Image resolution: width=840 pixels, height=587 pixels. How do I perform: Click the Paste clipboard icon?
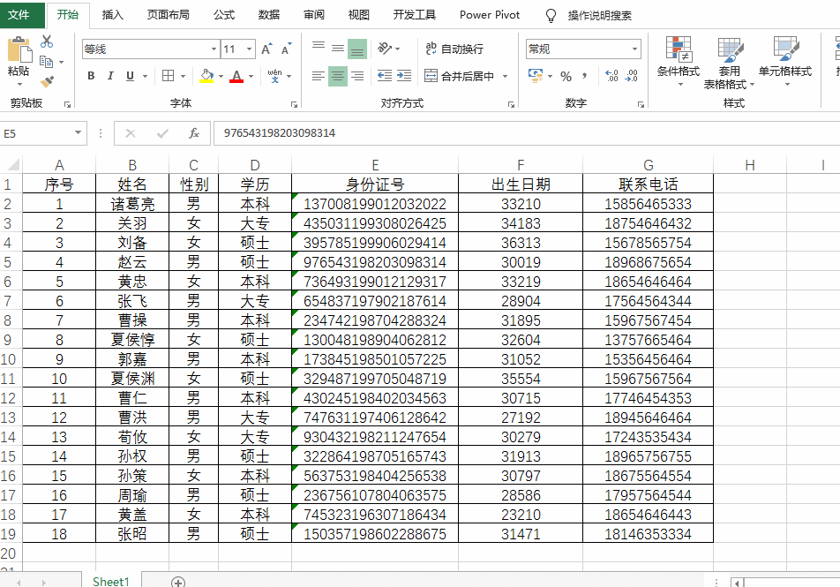[19, 50]
